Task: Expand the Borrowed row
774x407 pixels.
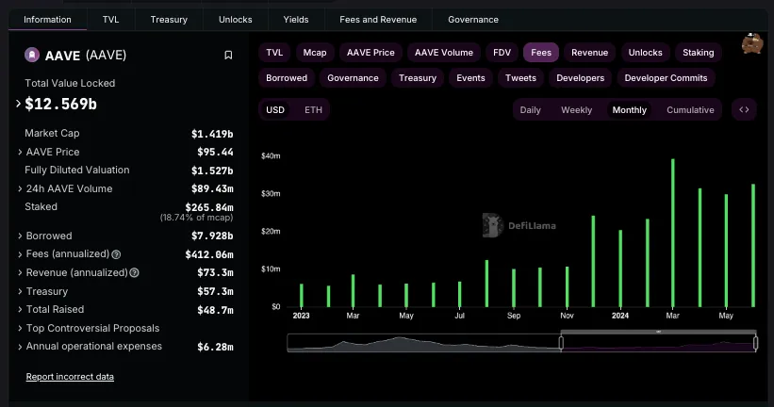Action: (x=20, y=236)
